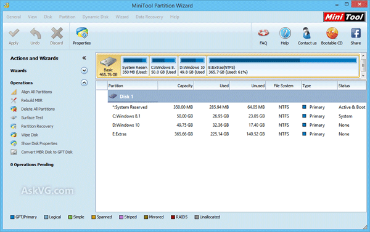Open the Dynamic Disk menu
This screenshot has width=370, height=232.
(96, 17)
